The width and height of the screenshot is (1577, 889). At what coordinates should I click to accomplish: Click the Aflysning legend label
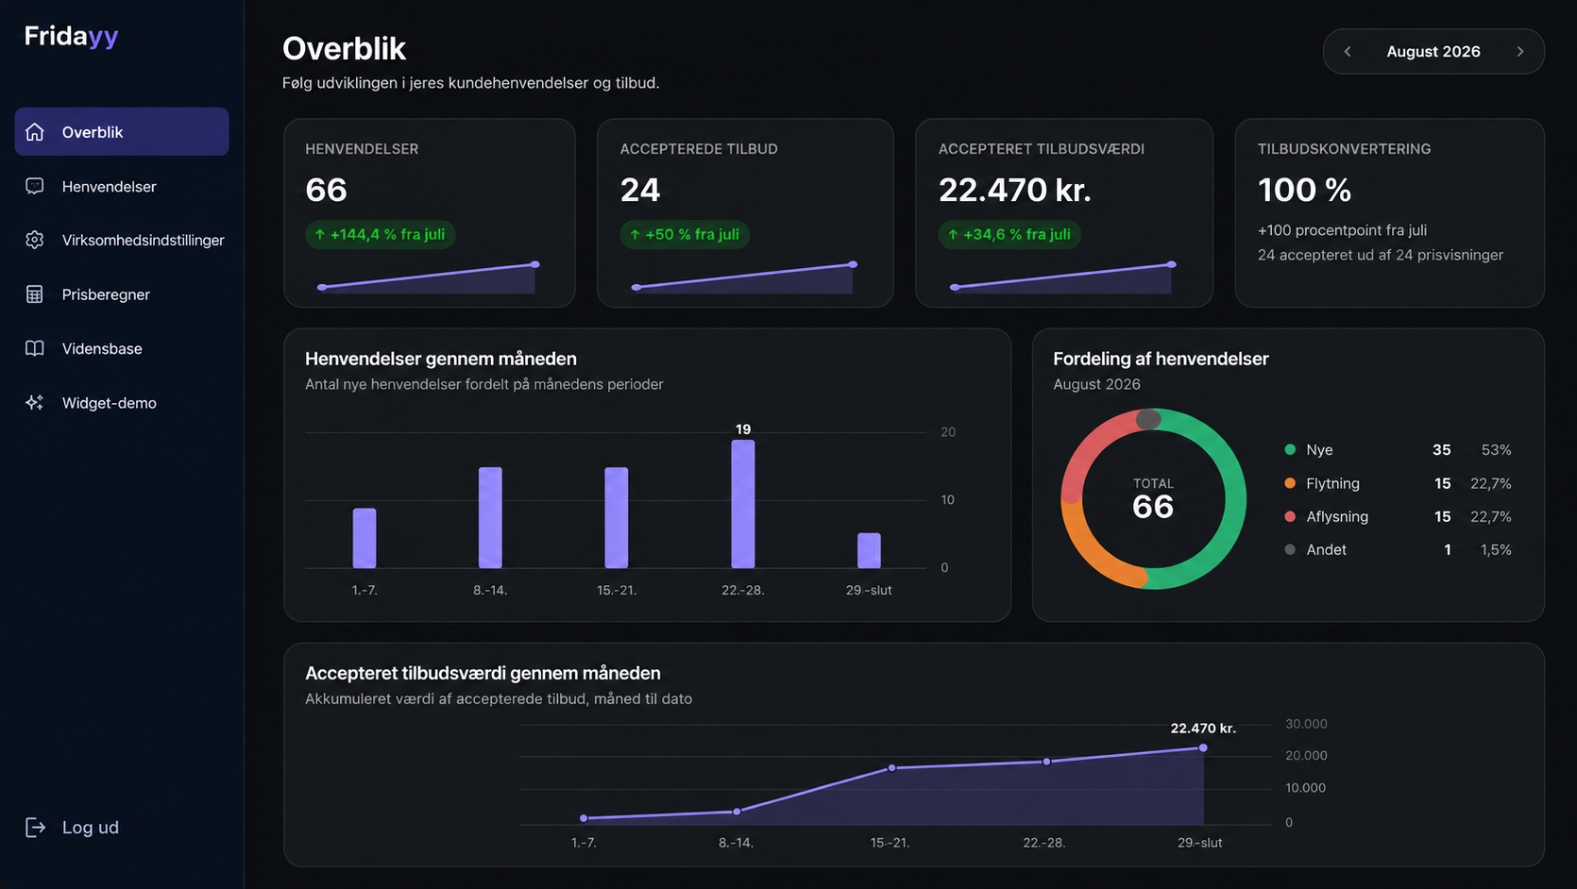1337,516
